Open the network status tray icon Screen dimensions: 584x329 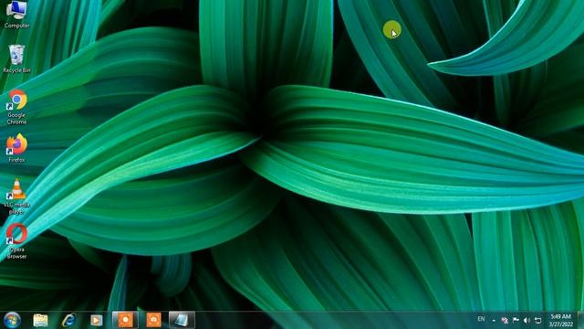click(505, 320)
